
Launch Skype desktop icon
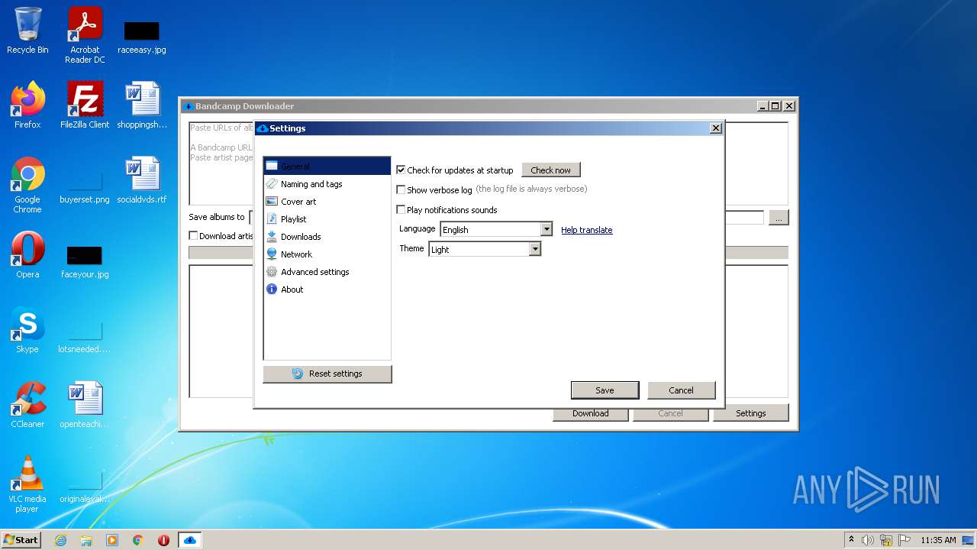[27, 330]
